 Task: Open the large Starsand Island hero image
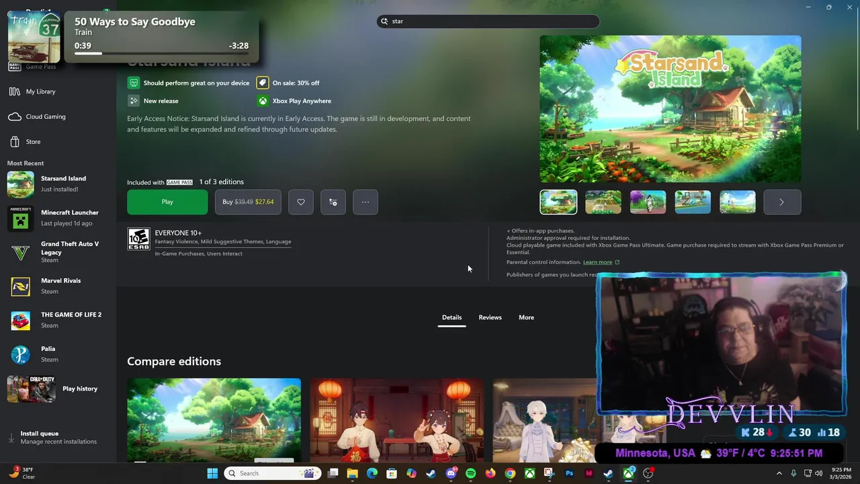tap(671, 109)
